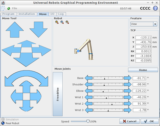Viewport: 160px width, 126px height.
Task: Increase Shoulder joint with its right arrow
Action: pos(128,84)
